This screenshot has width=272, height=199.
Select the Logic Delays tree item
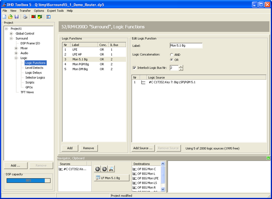[34, 73]
